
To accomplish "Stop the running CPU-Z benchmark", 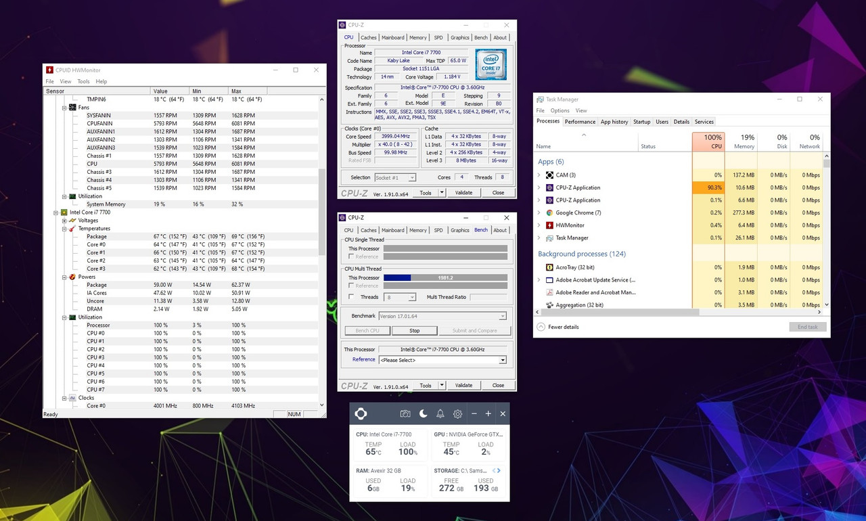I will tap(415, 331).
